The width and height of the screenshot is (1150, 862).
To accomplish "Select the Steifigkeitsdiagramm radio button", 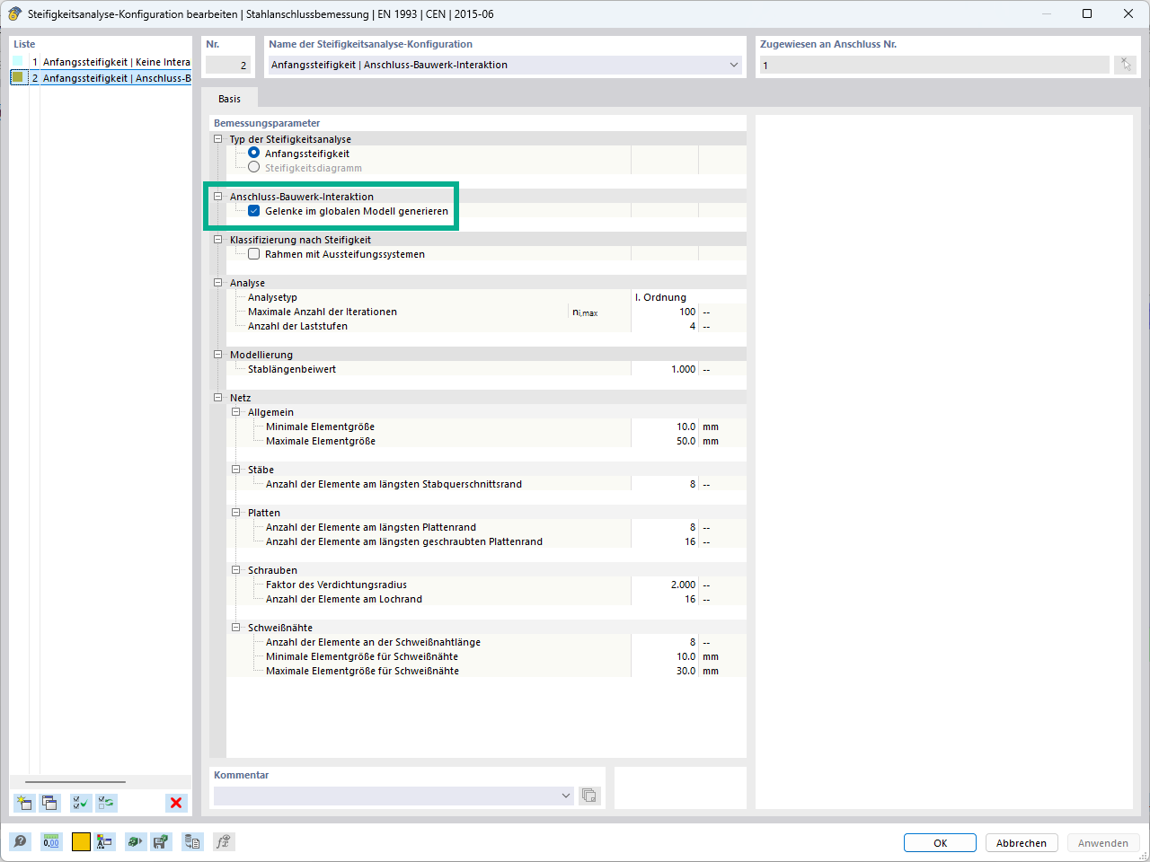I will pyautogui.click(x=253, y=167).
